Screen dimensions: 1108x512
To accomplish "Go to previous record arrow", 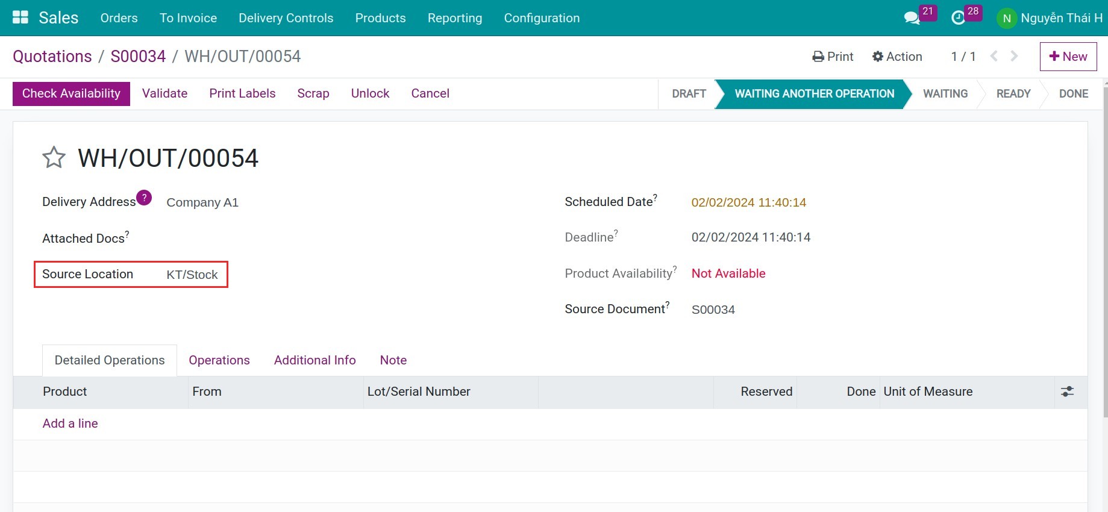I will click(x=994, y=56).
